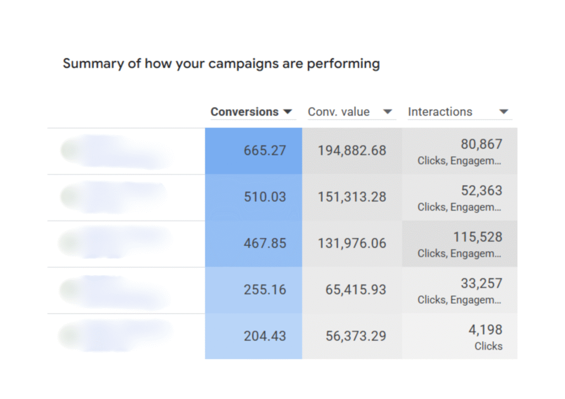
Task: Open the Interactions column dropdown arrow
Action: (x=503, y=112)
